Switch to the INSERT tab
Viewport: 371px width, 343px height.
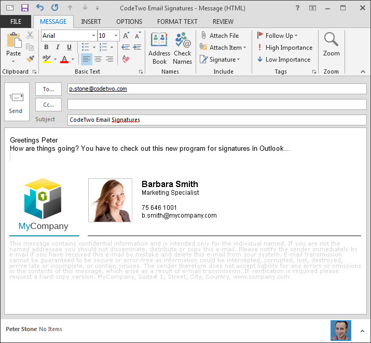coord(91,22)
